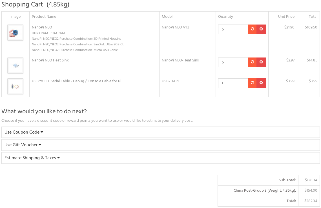Focus quantity field for NanoPi NEO V1.3
The height and width of the screenshot is (208, 321).
233,29
